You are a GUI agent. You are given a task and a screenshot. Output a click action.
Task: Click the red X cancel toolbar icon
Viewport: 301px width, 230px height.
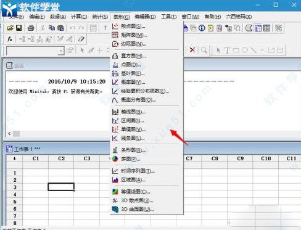[192, 50]
